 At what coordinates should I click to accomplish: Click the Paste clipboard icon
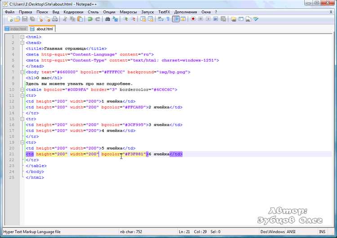click(80, 19)
